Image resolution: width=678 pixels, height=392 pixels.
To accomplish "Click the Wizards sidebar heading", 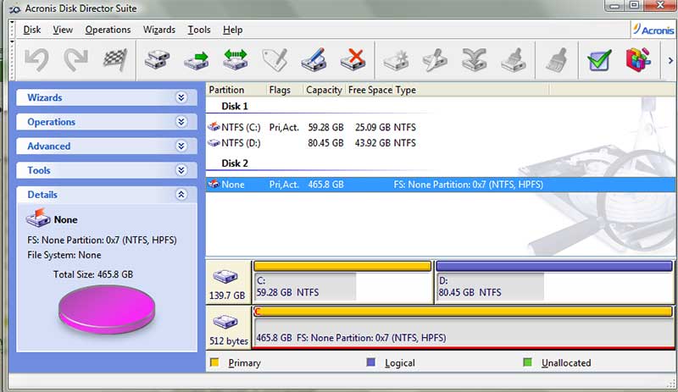I will pos(45,97).
